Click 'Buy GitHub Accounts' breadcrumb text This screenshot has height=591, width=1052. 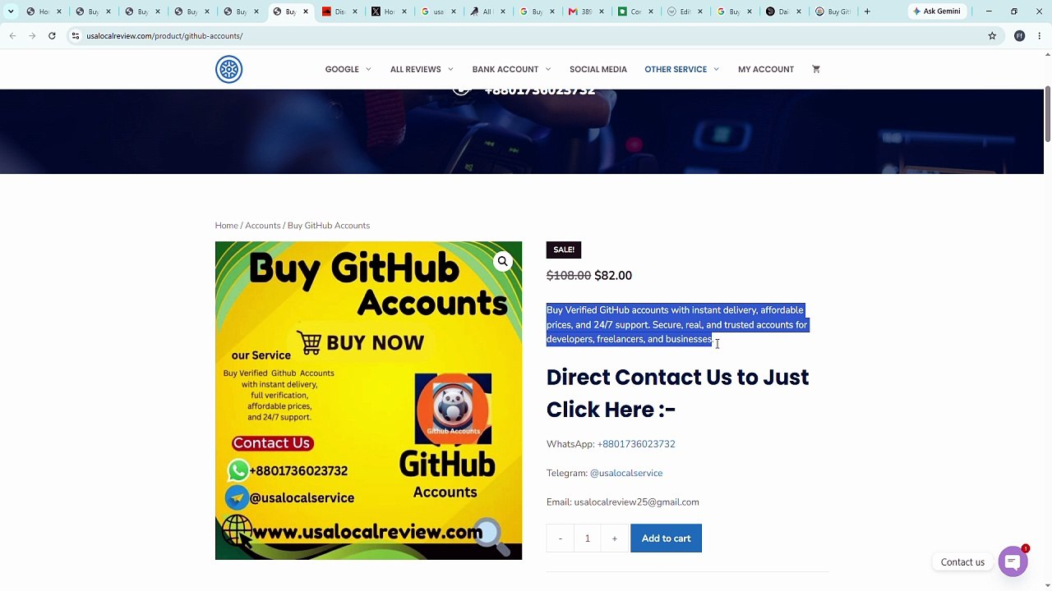[x=329, y=226]
